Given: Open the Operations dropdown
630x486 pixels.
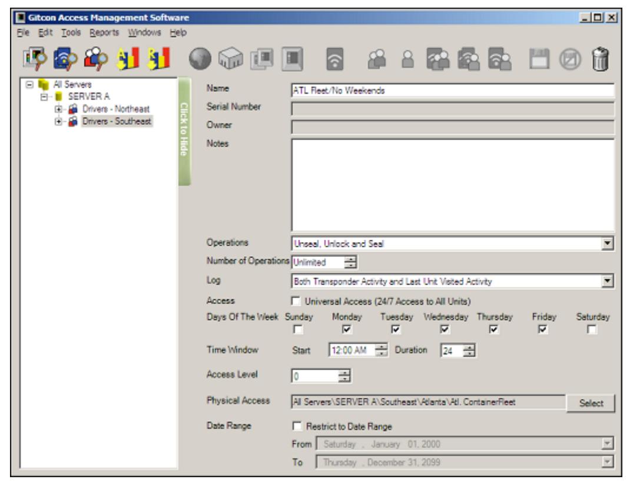Looking at the screenshot, I should 607,244.
